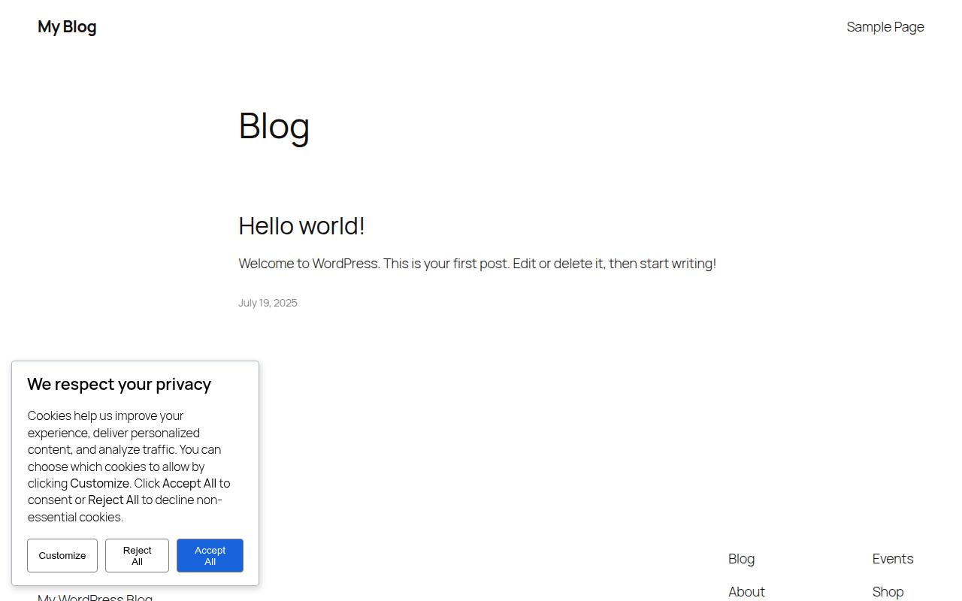This screenshot has width=962, height=601.
Task: Open Sample Page in the navigation
Action: [x=885, y=27]
